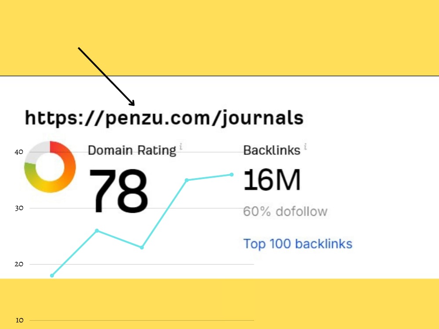Click the Domain Rating info icon
The height and width of the screenshot is (329, 439).
click(x=181, y=147)
